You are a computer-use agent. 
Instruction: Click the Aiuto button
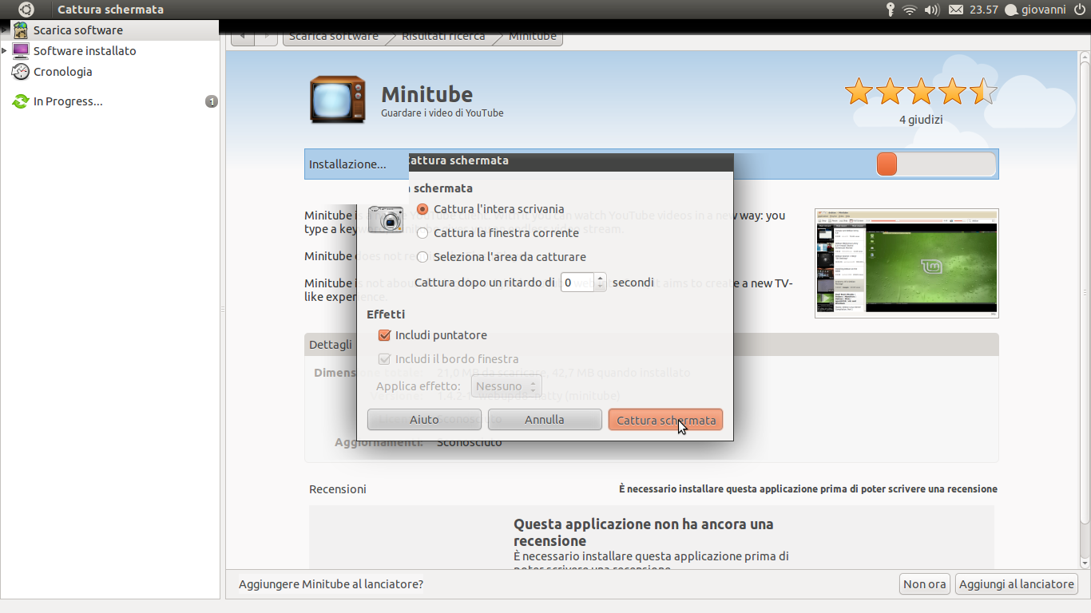click(424, 420)
